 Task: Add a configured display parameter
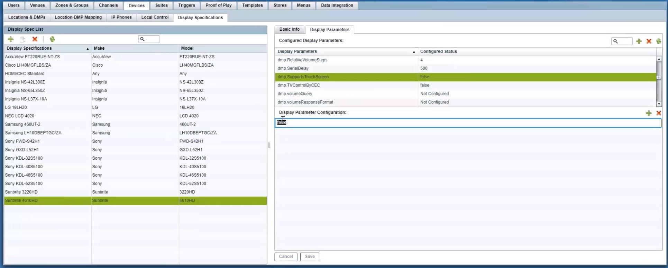click(639, 41)
